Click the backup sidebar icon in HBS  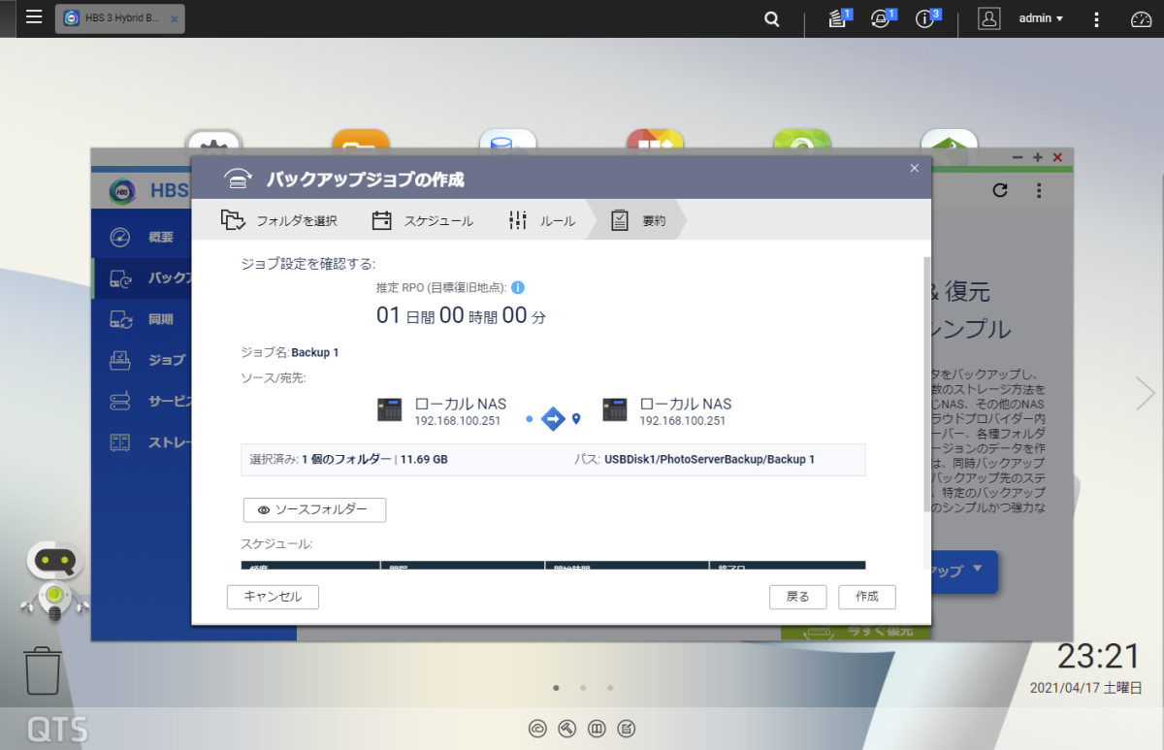click(120, 278)
